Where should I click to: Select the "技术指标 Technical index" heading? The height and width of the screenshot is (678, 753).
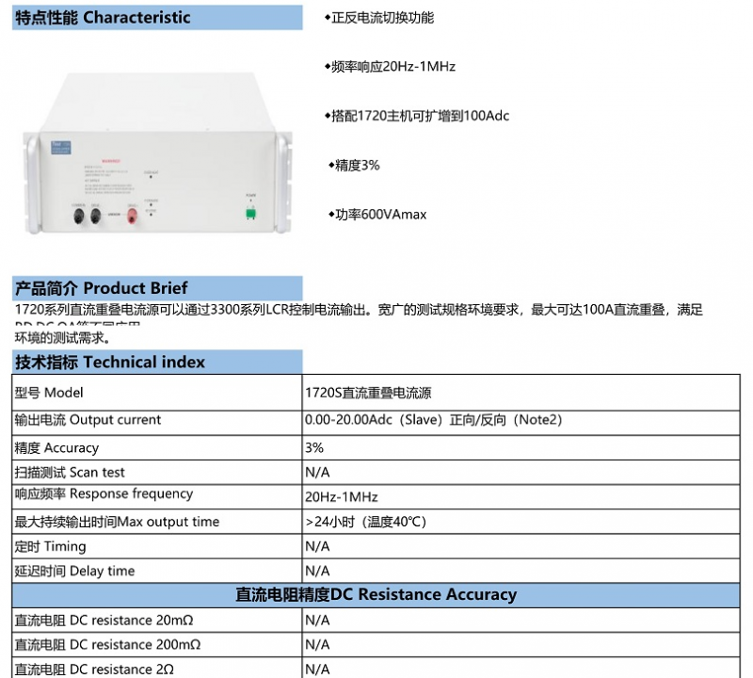[157, 362]
